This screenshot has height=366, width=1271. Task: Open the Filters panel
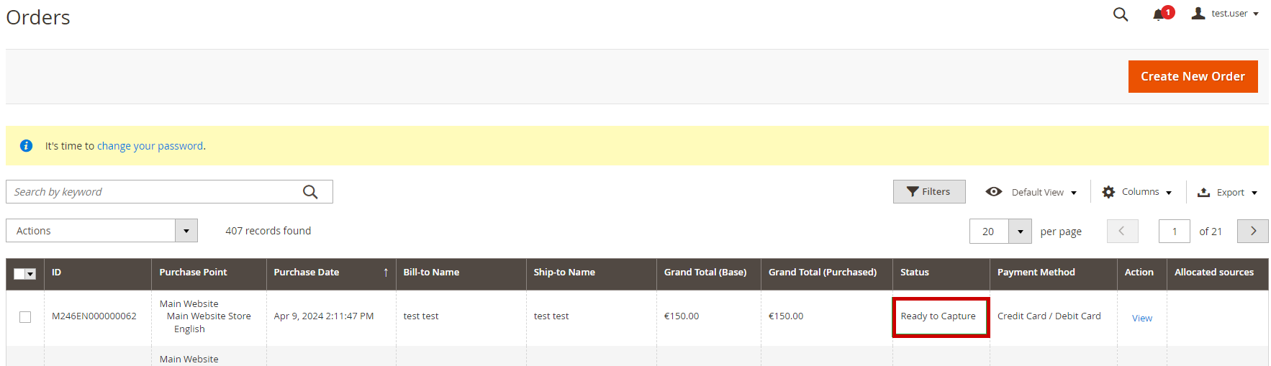tap(928, 192)
